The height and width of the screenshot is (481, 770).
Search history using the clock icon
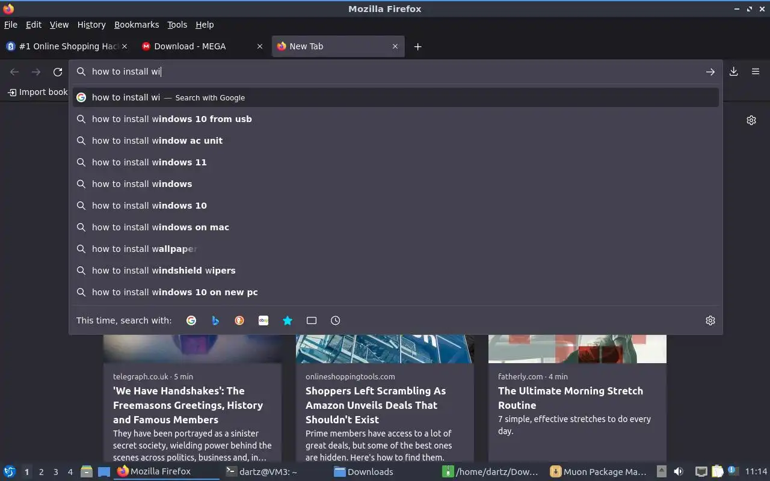click(x=336, y=320)
